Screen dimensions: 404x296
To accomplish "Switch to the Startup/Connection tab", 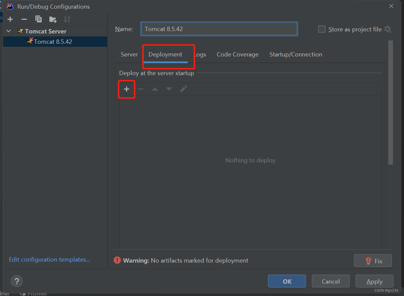I will tap(296, 54).
